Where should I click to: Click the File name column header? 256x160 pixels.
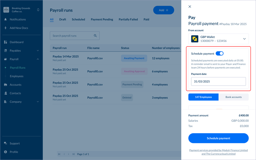coord(93,48)
